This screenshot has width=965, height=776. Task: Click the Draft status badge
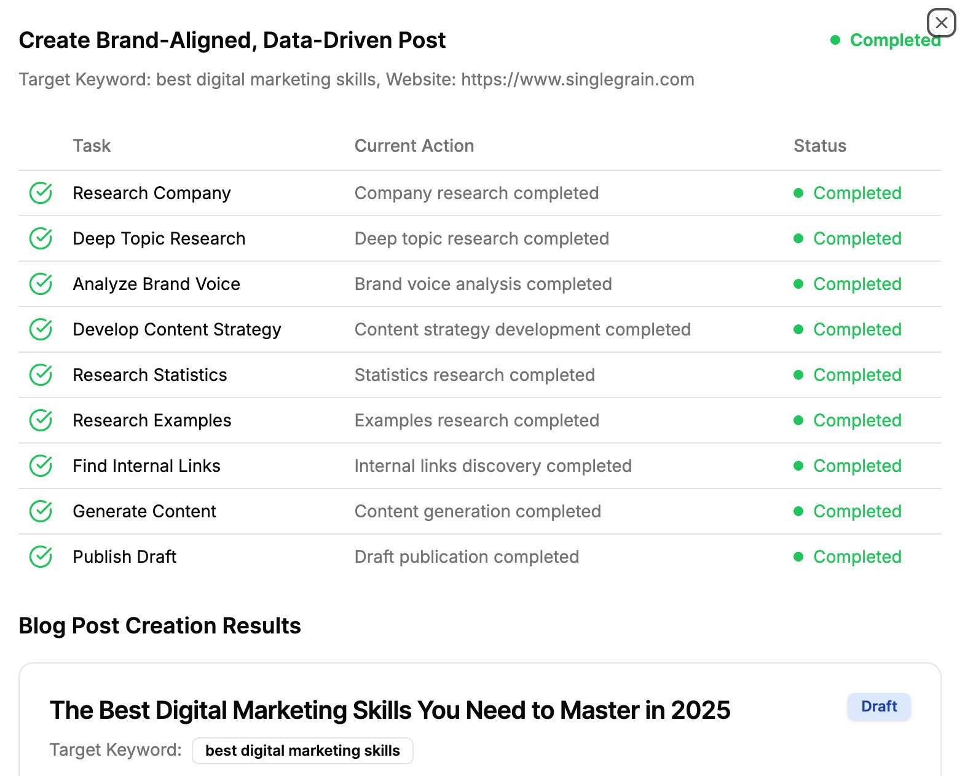[x=879, y=707]
